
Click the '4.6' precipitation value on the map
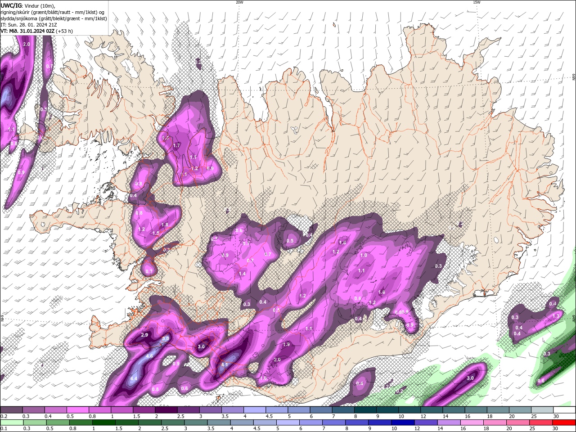pos(150,356)
